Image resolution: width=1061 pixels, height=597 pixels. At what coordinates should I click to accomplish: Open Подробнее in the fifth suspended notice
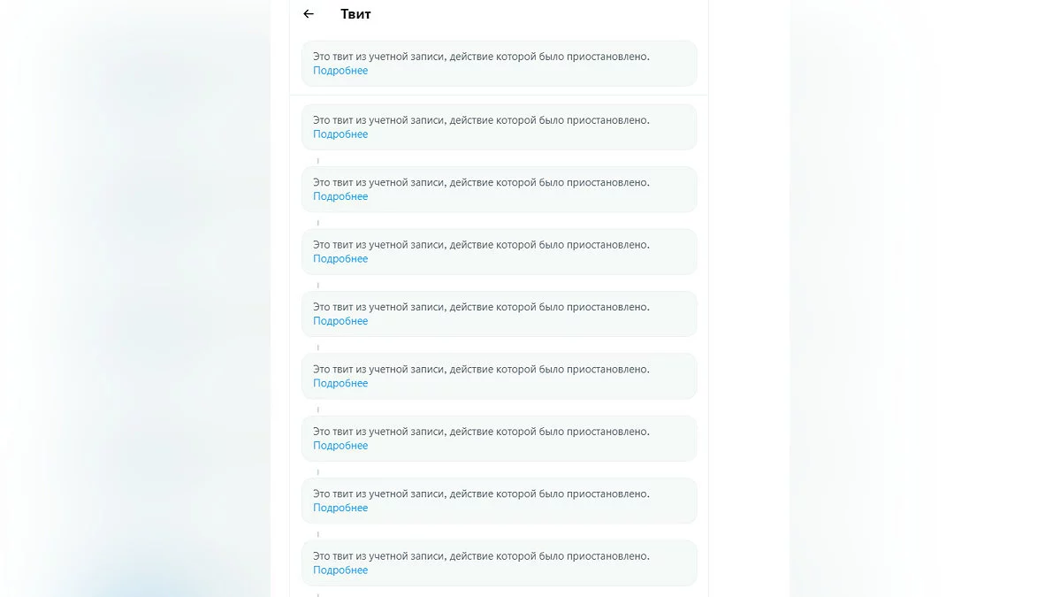click(340, 321)
